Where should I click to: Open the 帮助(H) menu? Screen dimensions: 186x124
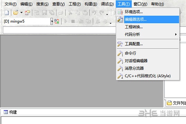tap(157, 4)
